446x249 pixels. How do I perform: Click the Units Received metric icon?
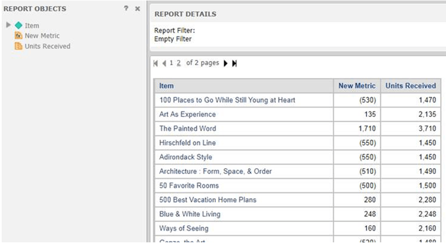[18, 46]
